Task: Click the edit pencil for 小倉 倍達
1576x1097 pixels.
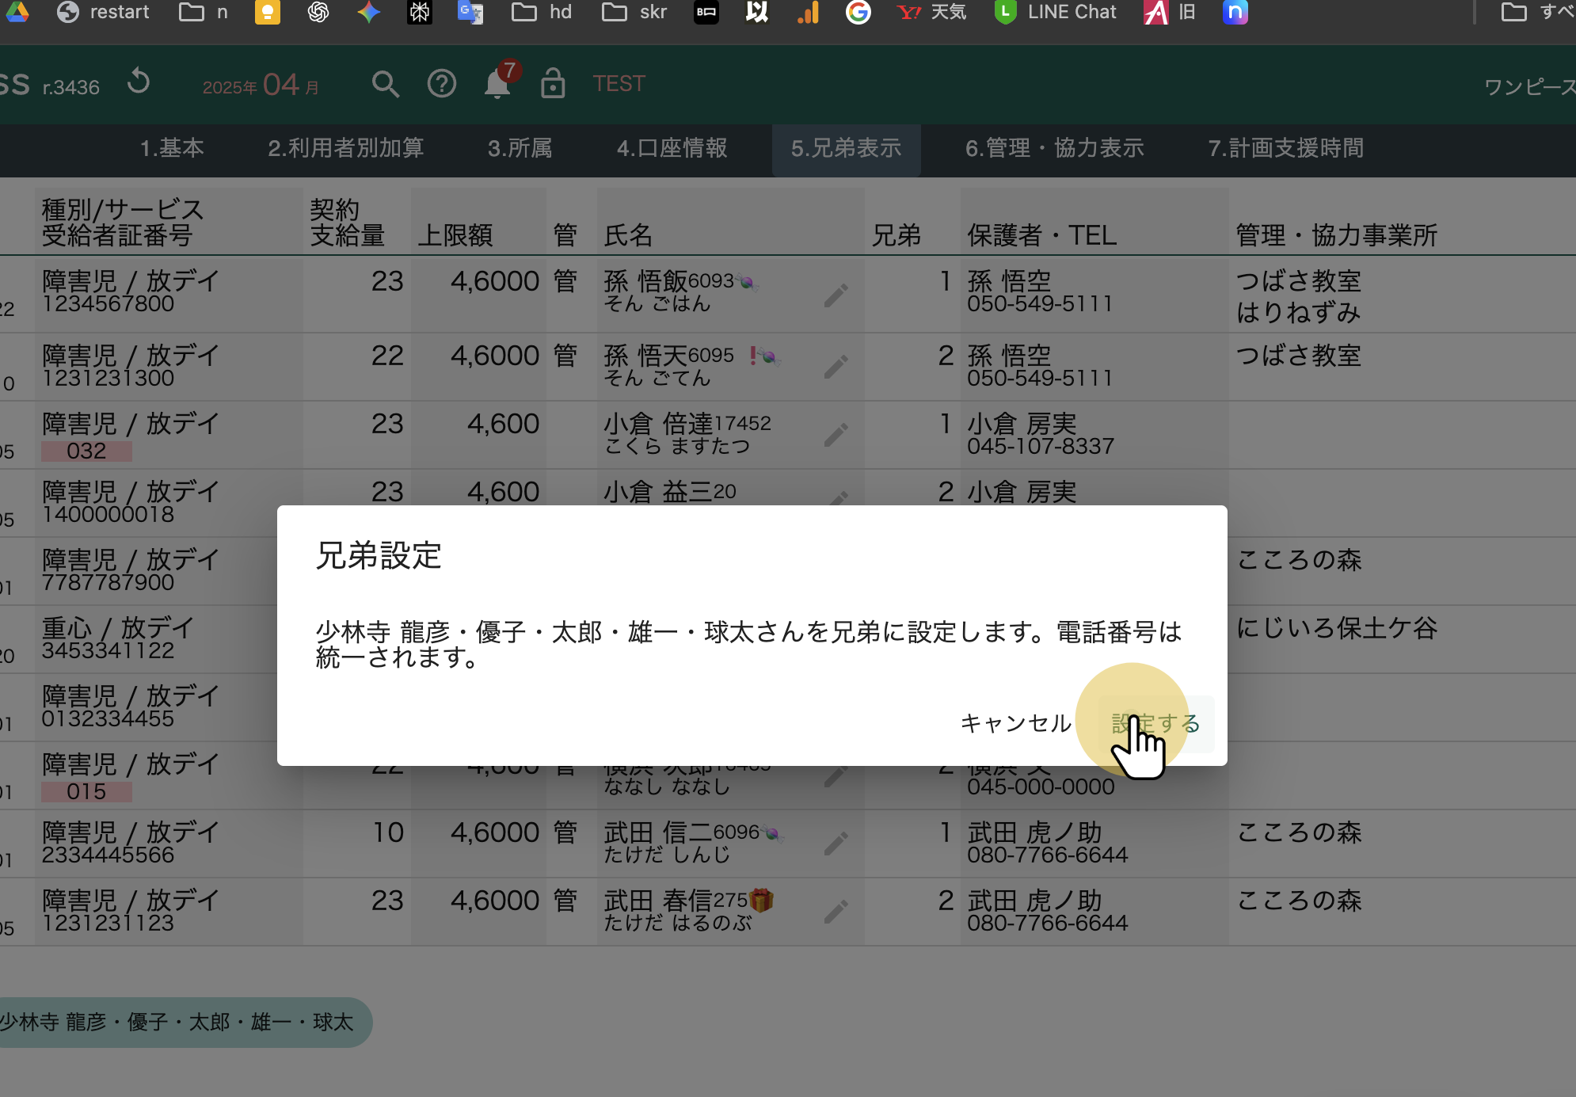Action: [x=836, y=435]
